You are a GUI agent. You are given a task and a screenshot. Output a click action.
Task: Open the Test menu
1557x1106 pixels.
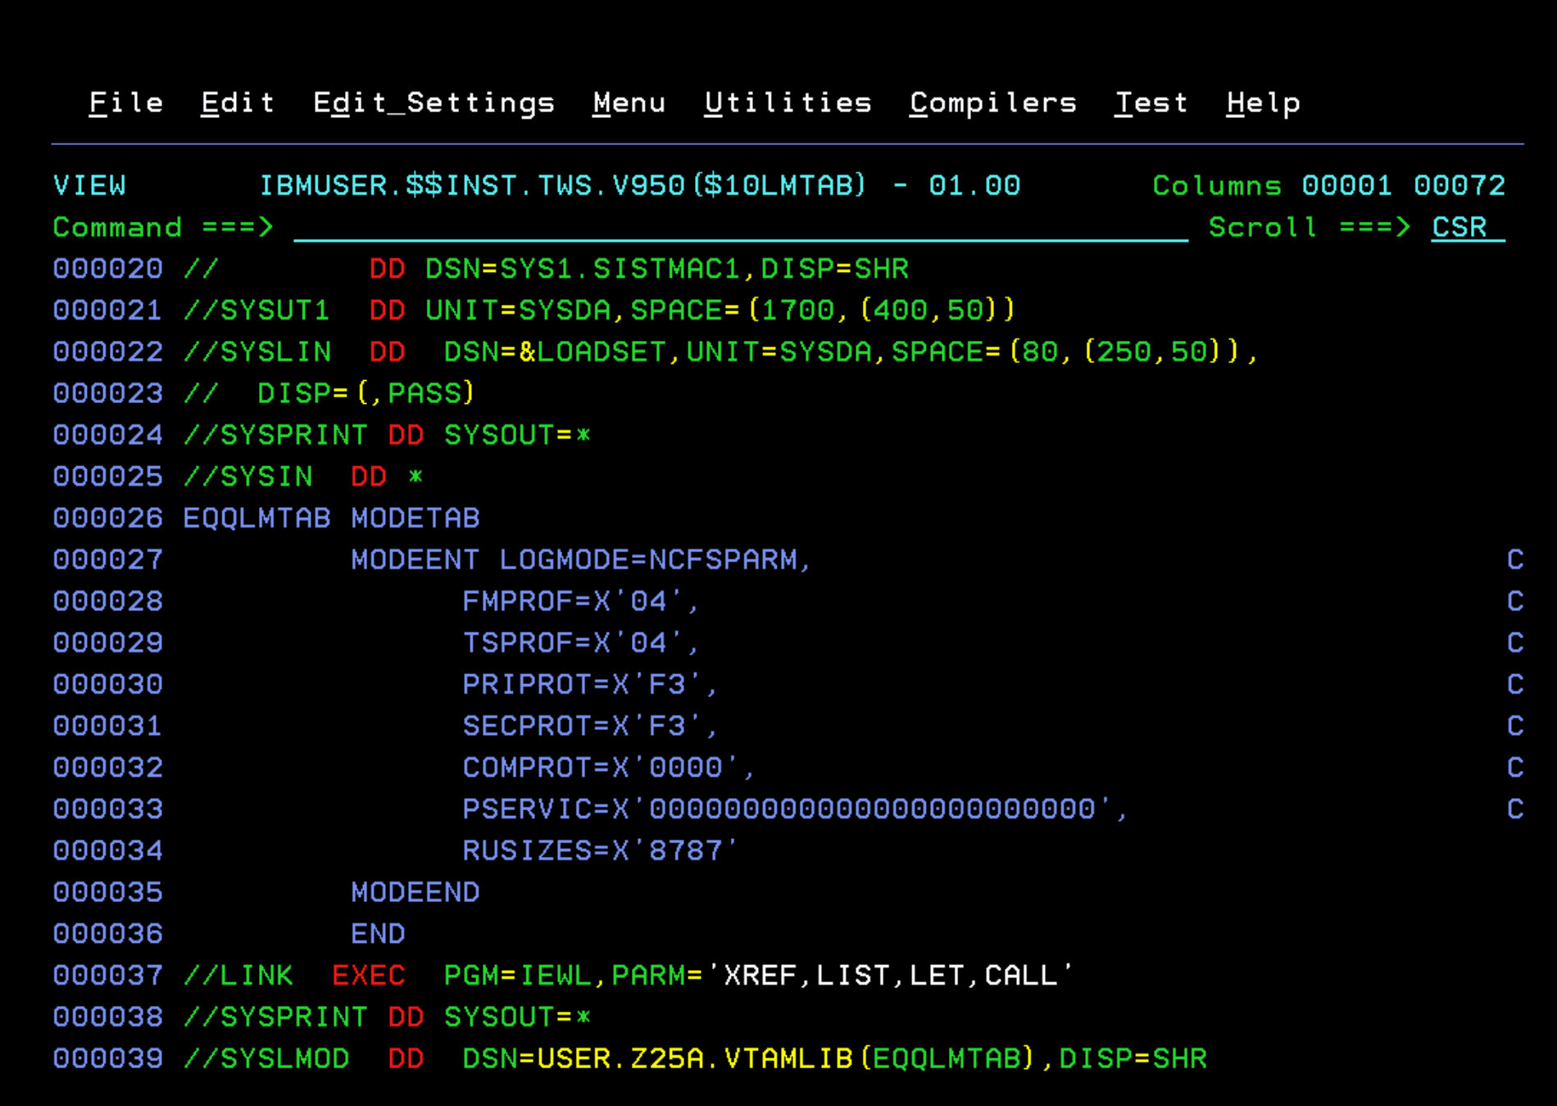[x=1151, y=102]
